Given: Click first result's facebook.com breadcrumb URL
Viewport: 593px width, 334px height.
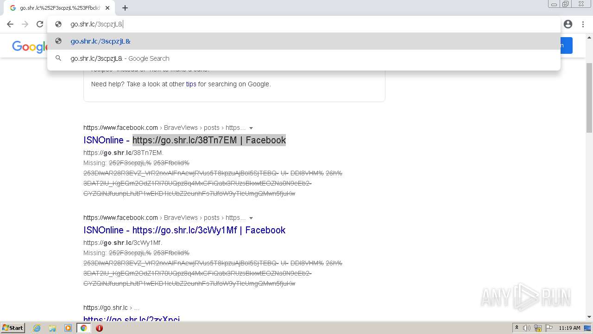Looking at the screenshot, I should coord(164,128).
